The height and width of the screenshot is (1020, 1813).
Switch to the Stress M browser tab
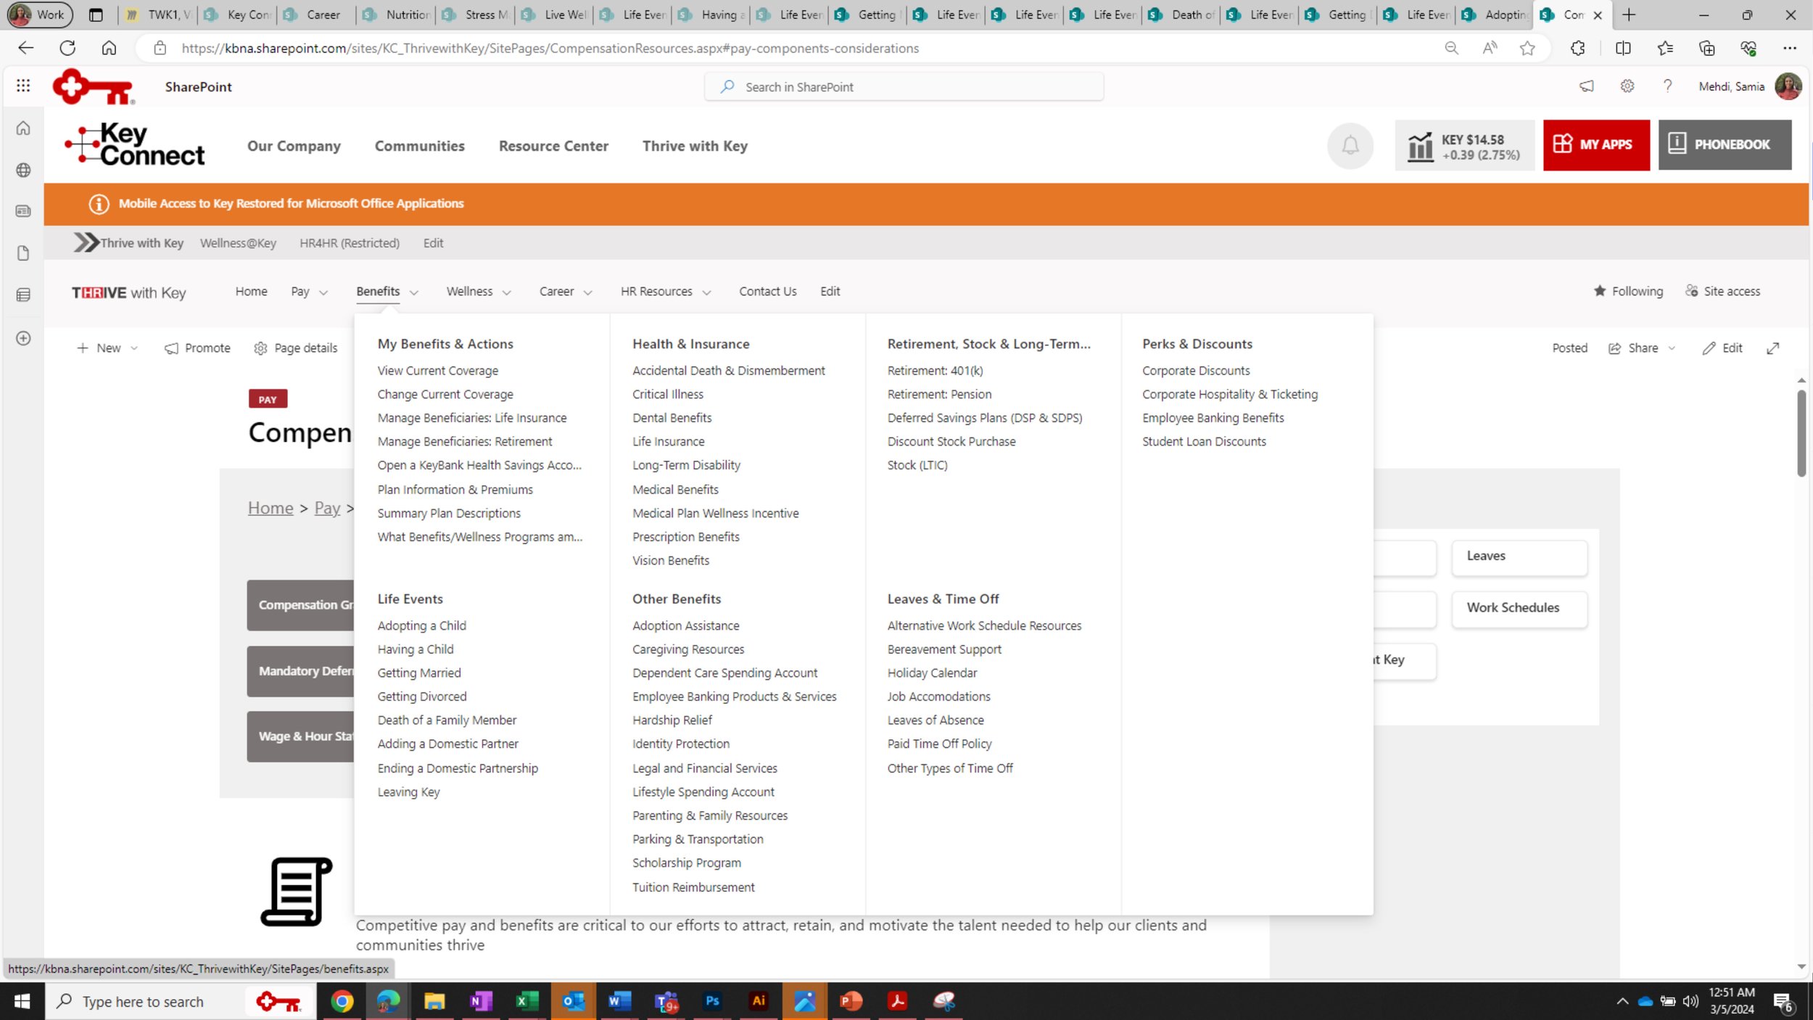(475, 15)
